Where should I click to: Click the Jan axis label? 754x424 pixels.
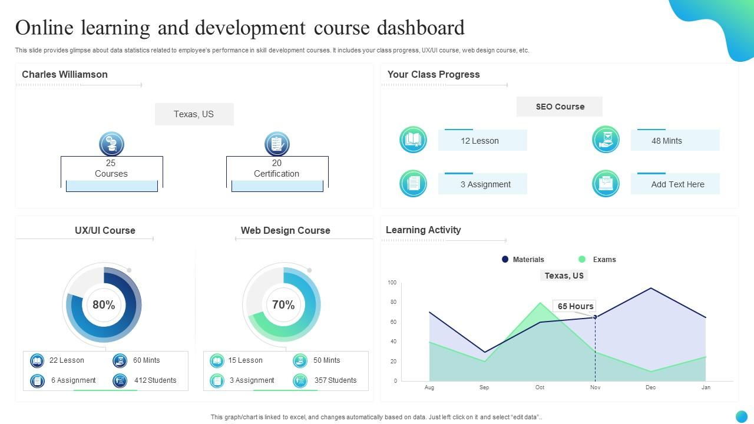(706, 387)
